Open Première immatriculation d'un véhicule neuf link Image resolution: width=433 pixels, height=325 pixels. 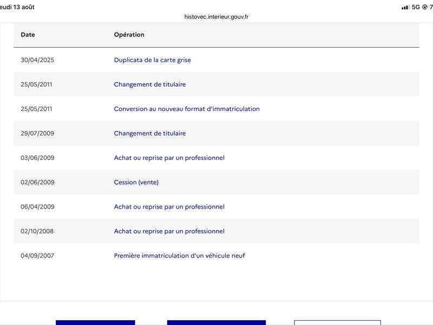click(179, 256)
